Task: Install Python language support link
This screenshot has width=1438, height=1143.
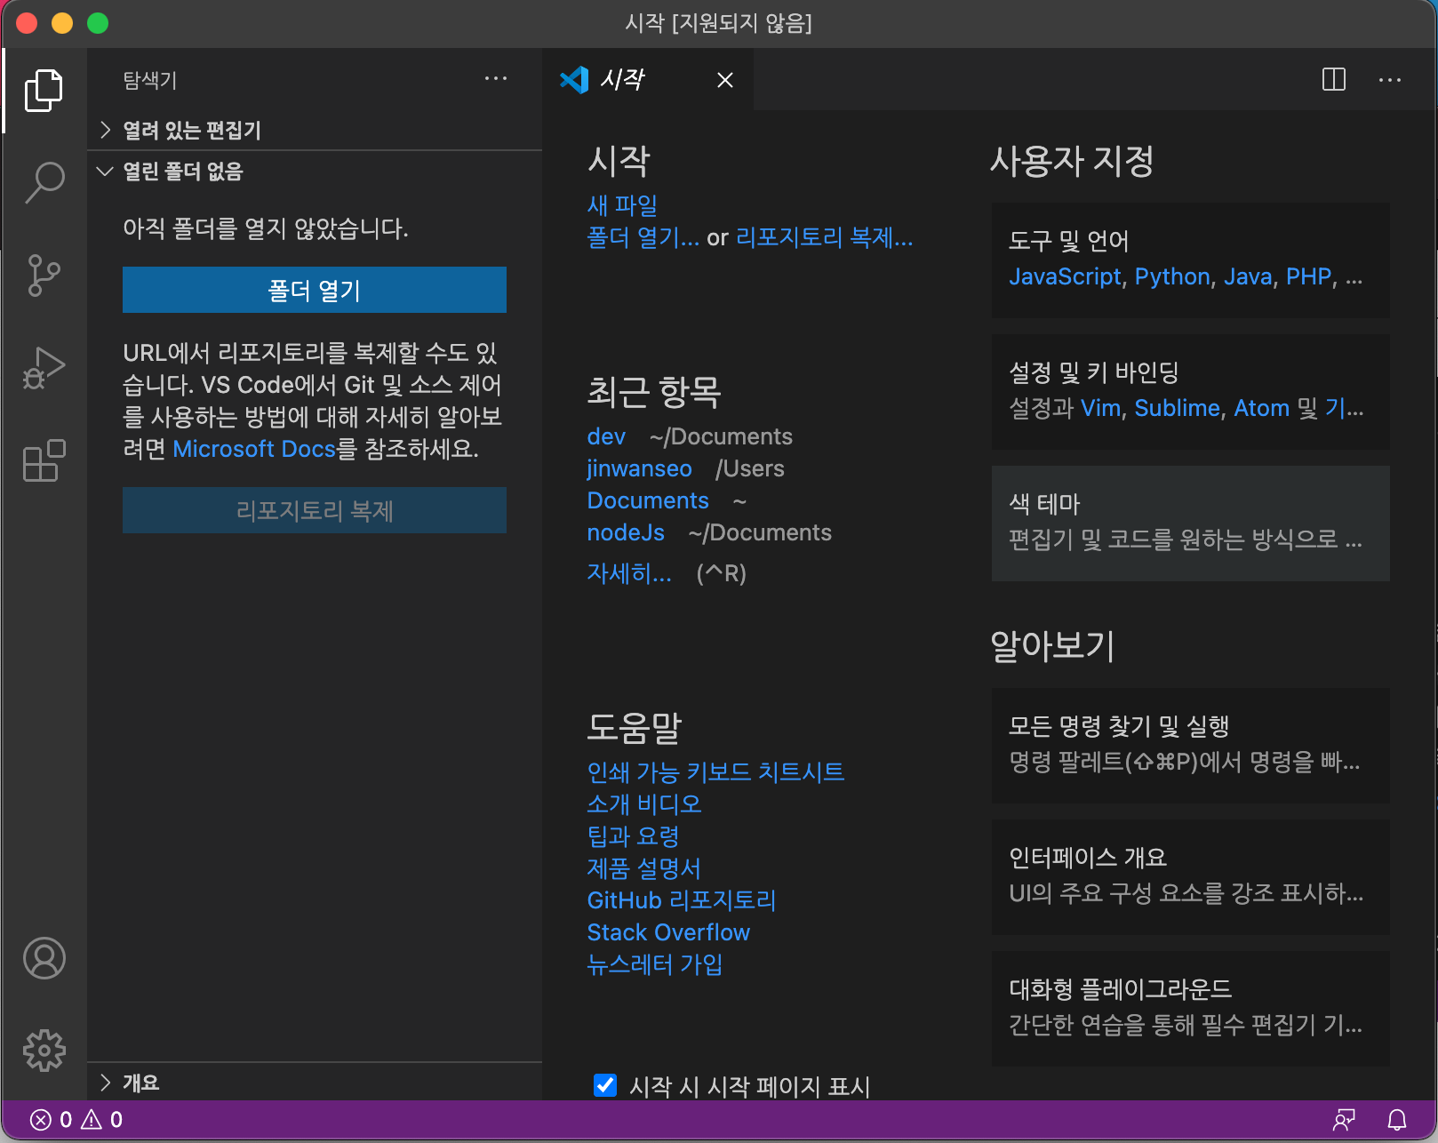Action: 1172,276
